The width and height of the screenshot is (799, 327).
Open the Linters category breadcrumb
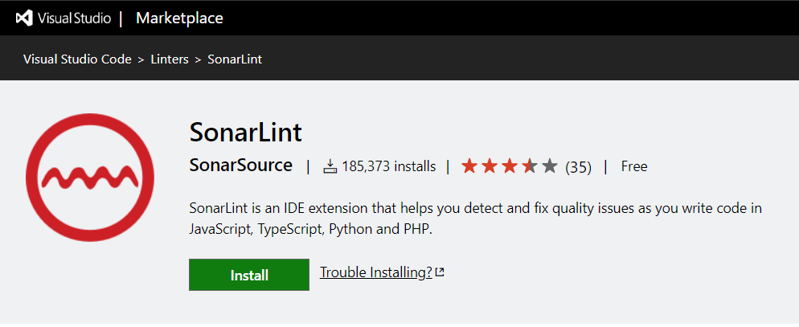[x=170, y=59]
